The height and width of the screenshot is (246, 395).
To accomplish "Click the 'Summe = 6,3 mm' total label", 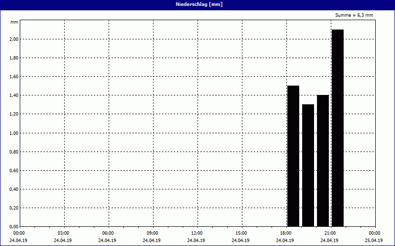I will click(354, 15).
